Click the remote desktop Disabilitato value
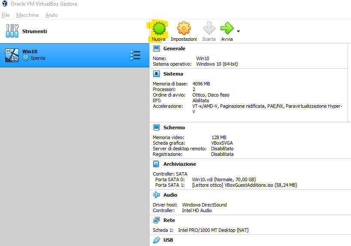 [222, 149]
